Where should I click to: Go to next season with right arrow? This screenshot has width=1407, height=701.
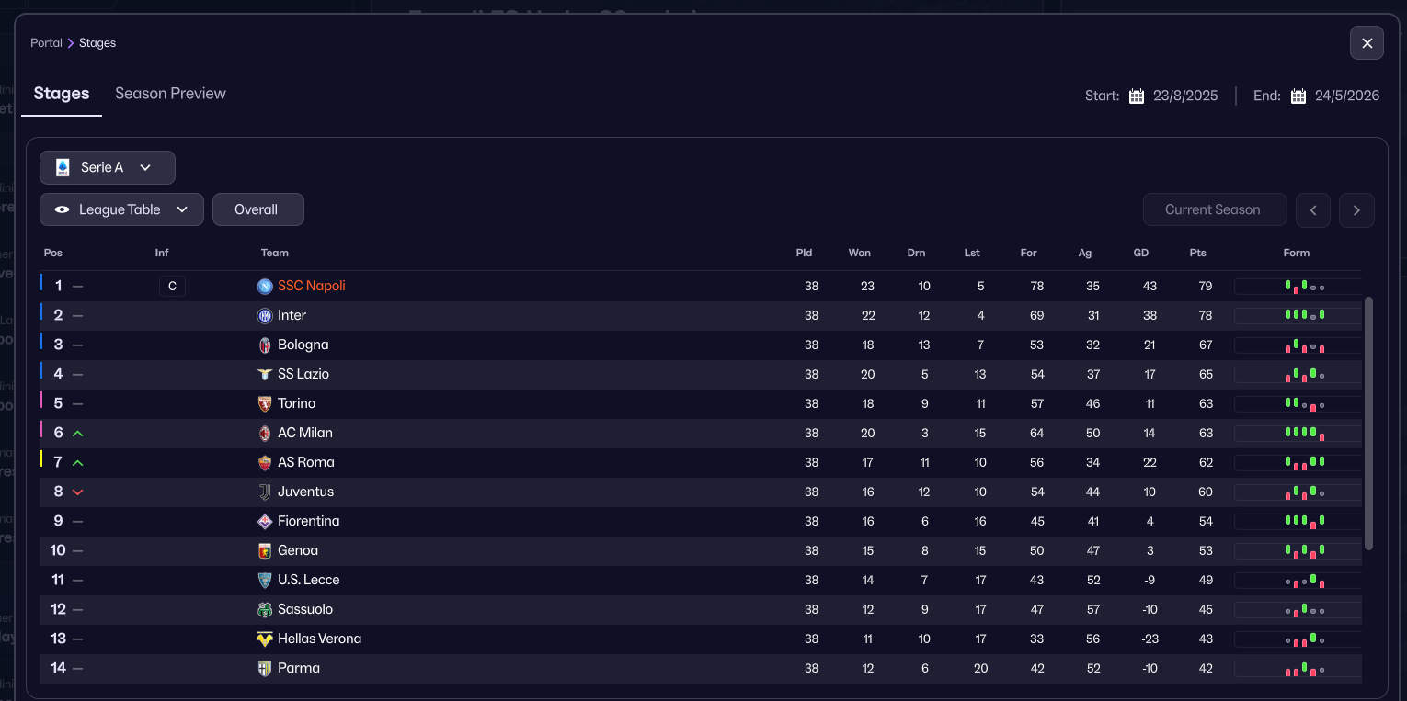1356,209
